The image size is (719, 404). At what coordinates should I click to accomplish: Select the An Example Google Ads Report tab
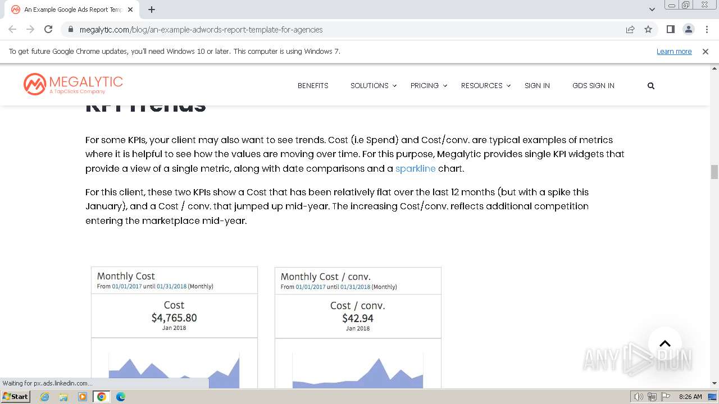tap(72, 10)
